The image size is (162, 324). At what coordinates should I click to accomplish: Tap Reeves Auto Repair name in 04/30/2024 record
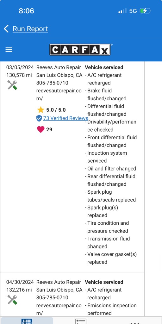click(59, 282)
